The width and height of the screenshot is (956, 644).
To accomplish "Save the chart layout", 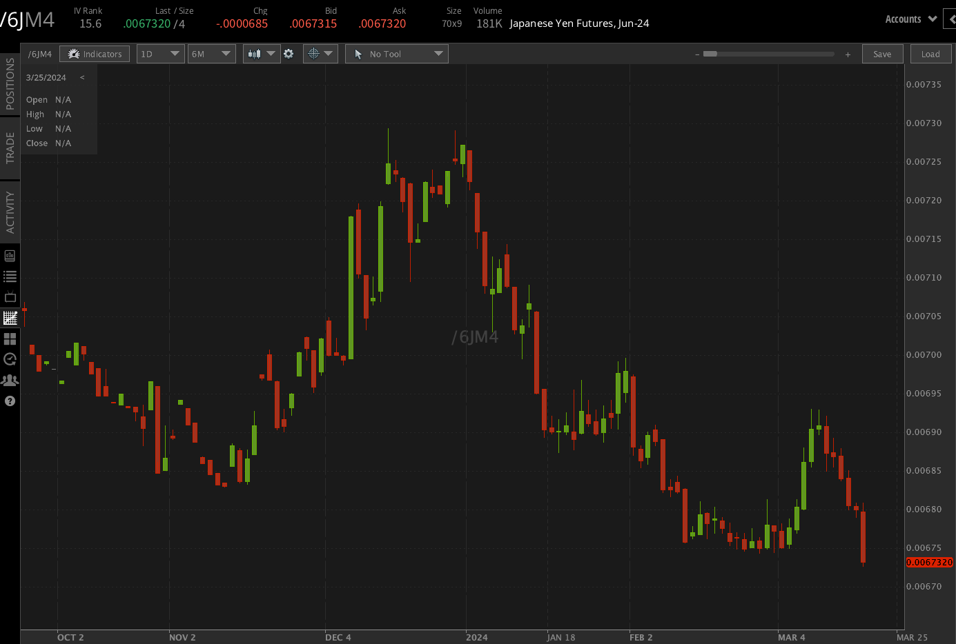I will [882, 53].
